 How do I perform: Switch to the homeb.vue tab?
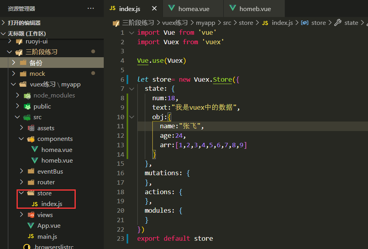point(254,8)
